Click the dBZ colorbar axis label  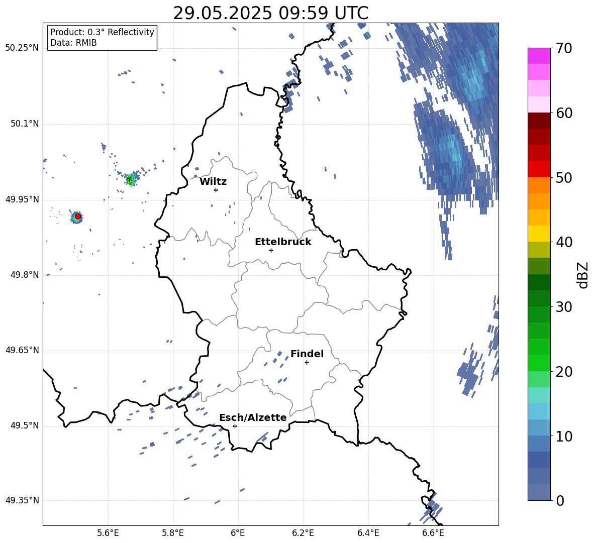pyautogui.click(x=583, y=275)
